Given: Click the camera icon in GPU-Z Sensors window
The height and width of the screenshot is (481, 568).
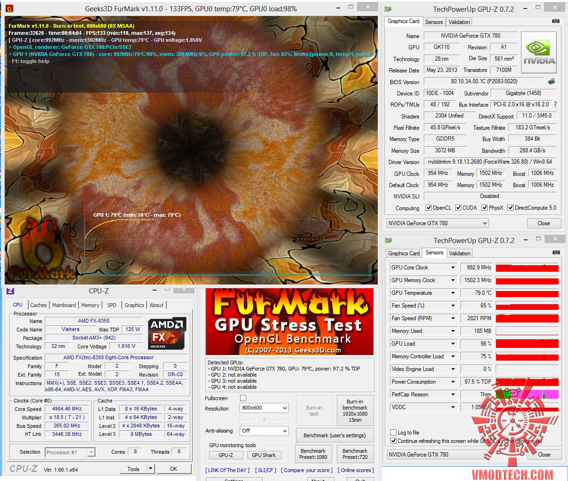Looking at the screenshot, I should pyautogui.click(x=556, y=252).
